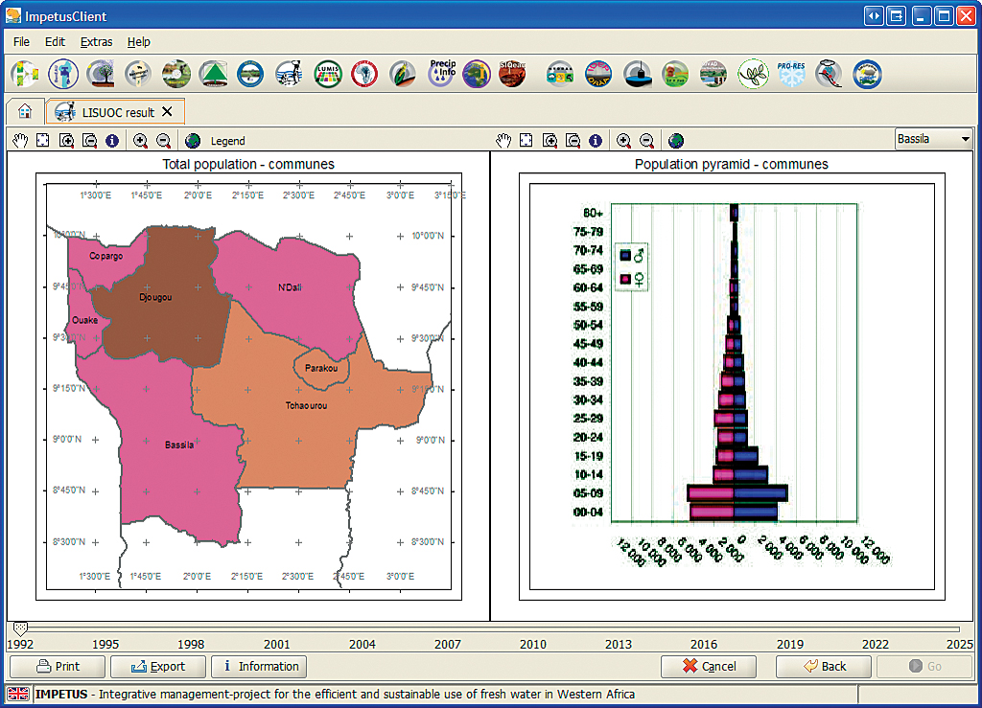
Task: Click the Print button
Action: click(x=58, y=666)
